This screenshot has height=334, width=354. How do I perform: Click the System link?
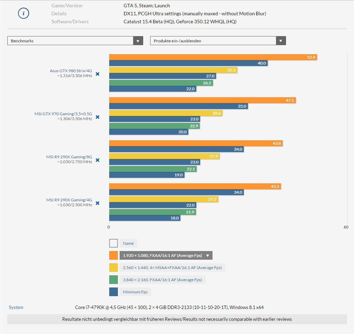pyautogui.click(x=16, y=307)
